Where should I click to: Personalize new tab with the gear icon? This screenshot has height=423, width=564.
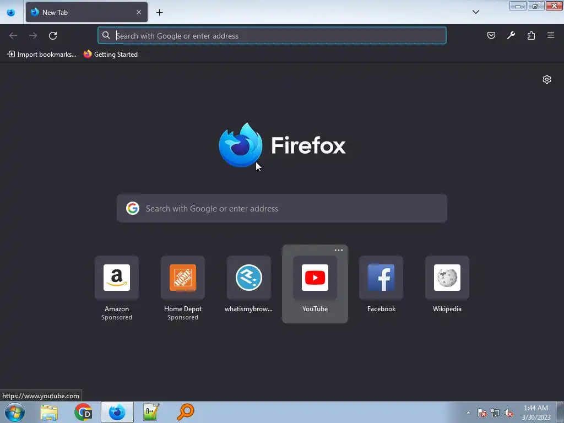click(x=547, y=79)
